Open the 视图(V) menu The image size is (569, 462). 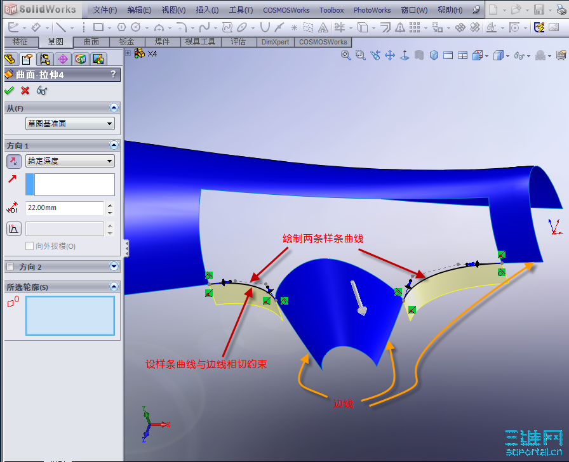coord(173,10)
